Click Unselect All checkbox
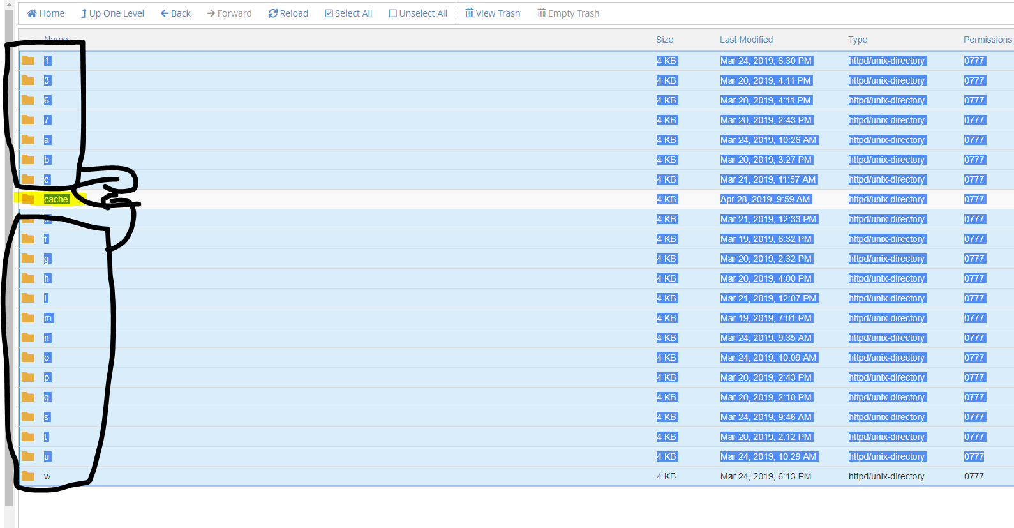1014x528 pixels. click(x=418, y=13)
